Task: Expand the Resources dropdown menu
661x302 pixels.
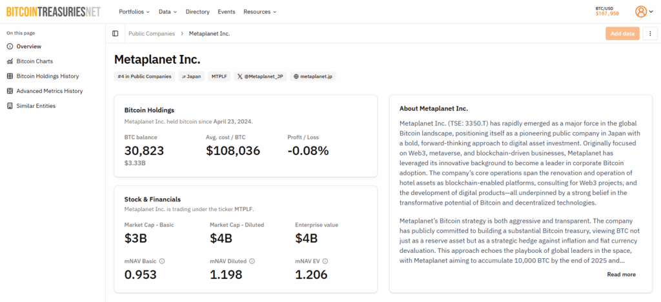Action: pyautogui.click(x=259, y=12)
